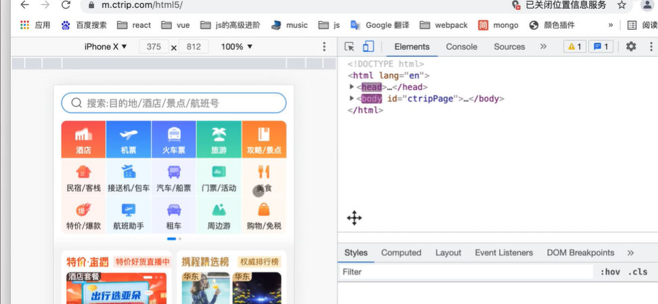
Task: Bookmark page with the star icon
Action: (621, 5)
